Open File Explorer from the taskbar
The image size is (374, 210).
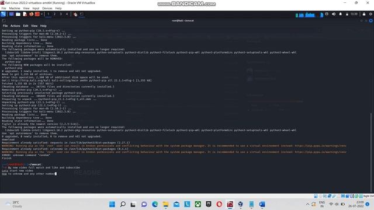(x=165, y=204)
